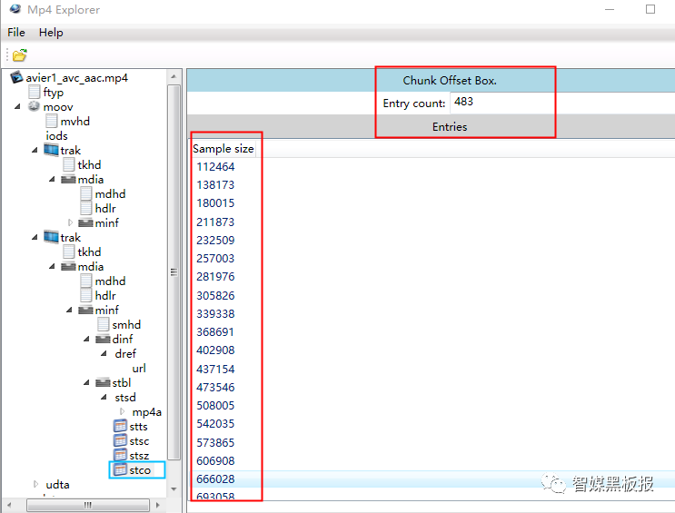Expand the mp4a node
The image size is (675, 513).
[122, 411]
